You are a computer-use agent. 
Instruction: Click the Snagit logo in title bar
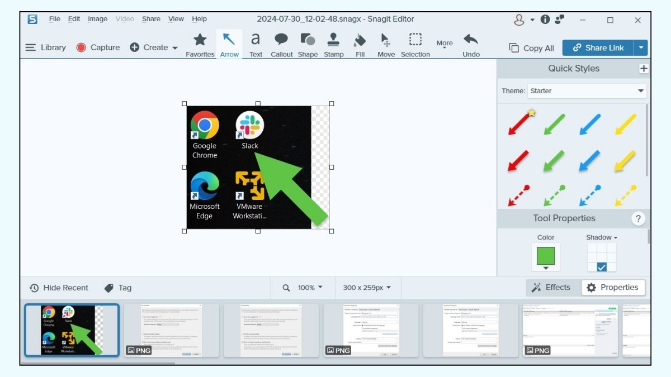(32, 19)
